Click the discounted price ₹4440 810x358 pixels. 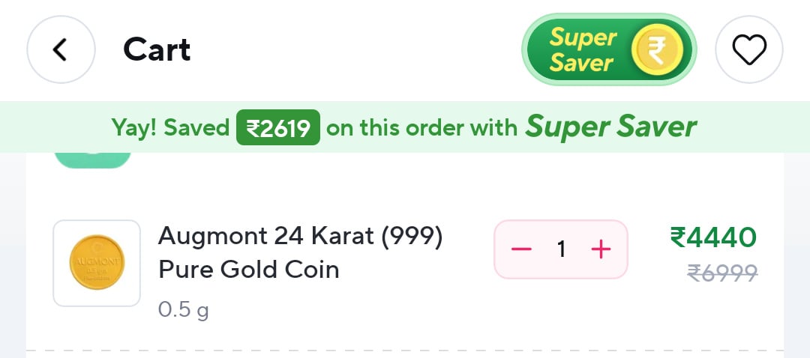click(x=713, y=237)
